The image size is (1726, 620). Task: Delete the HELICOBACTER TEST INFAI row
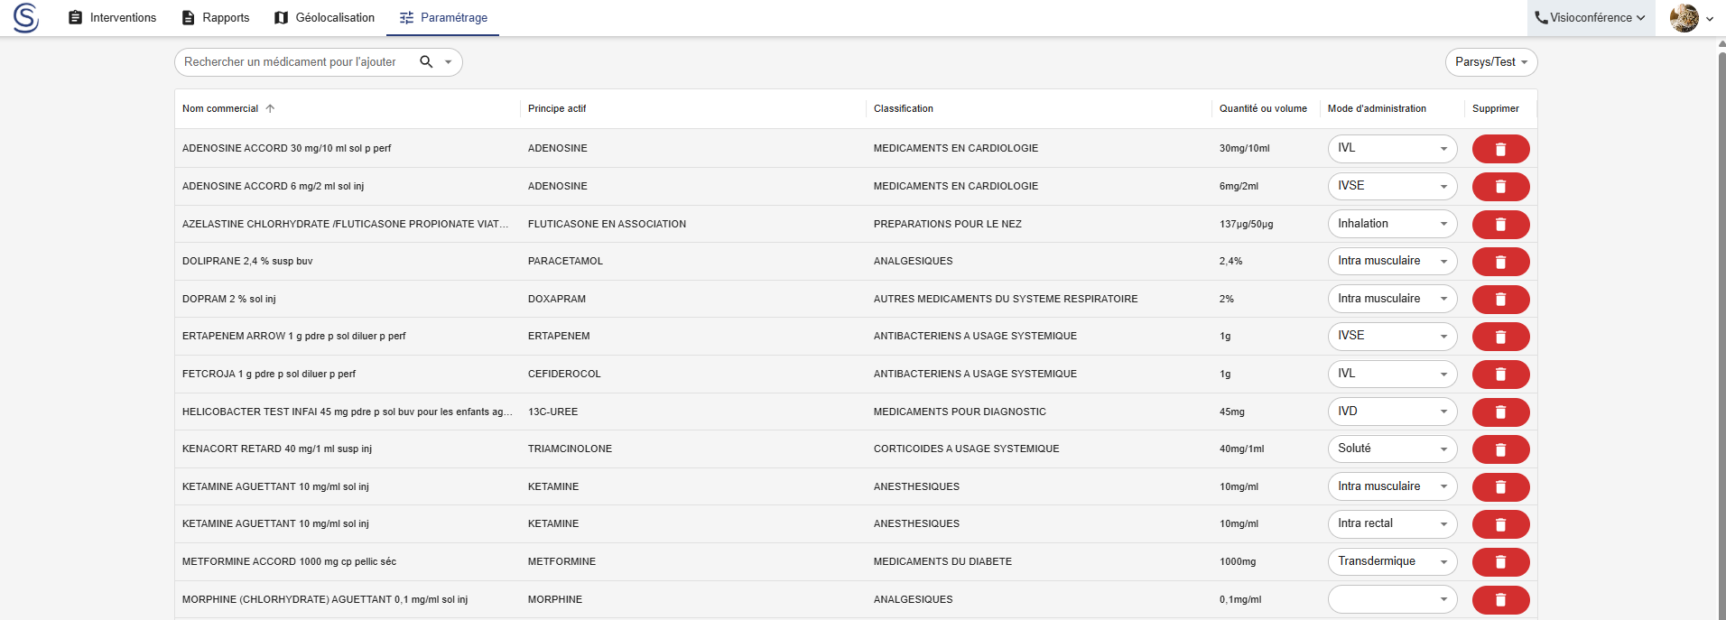point(1500,412)
